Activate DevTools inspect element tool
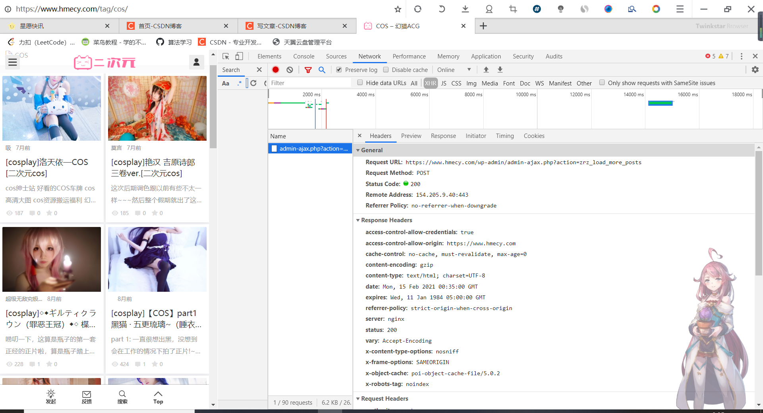 click(x=226, y=56)
